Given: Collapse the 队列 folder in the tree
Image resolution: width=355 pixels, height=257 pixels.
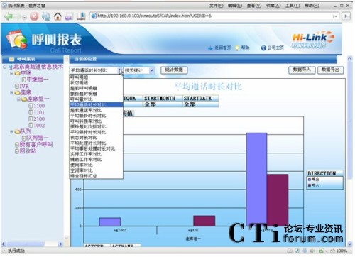Looking at the screenshot, I should [11, 132].
